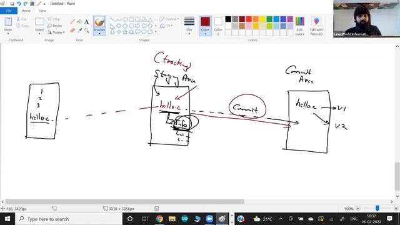
Task: Click the Resize button
Action: (x=54, y=26)
